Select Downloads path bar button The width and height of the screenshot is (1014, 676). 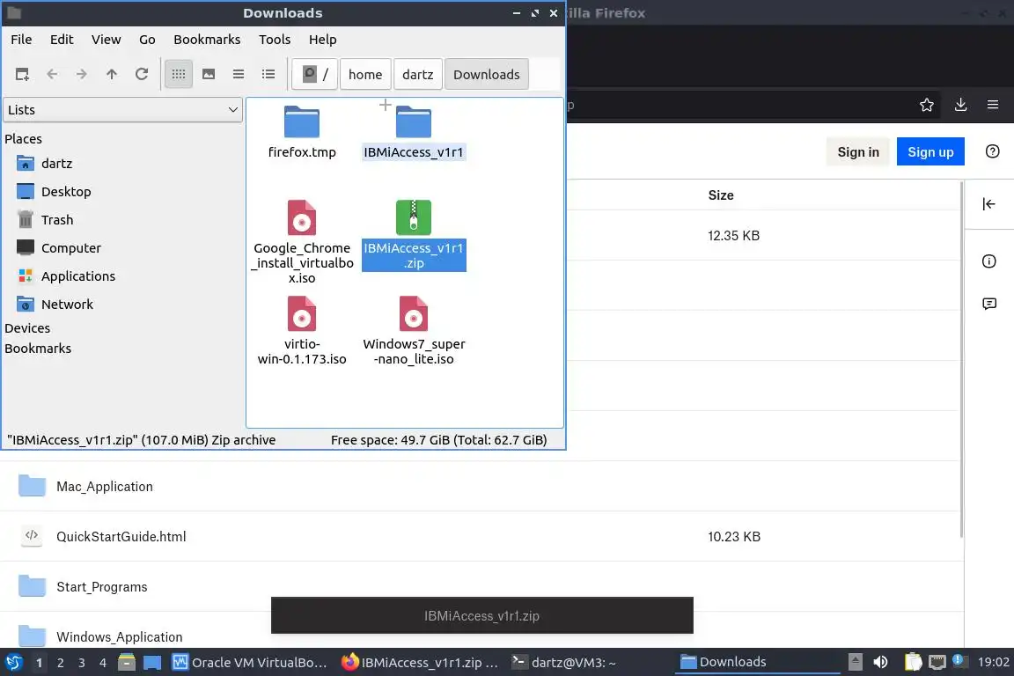coord(486,75)
